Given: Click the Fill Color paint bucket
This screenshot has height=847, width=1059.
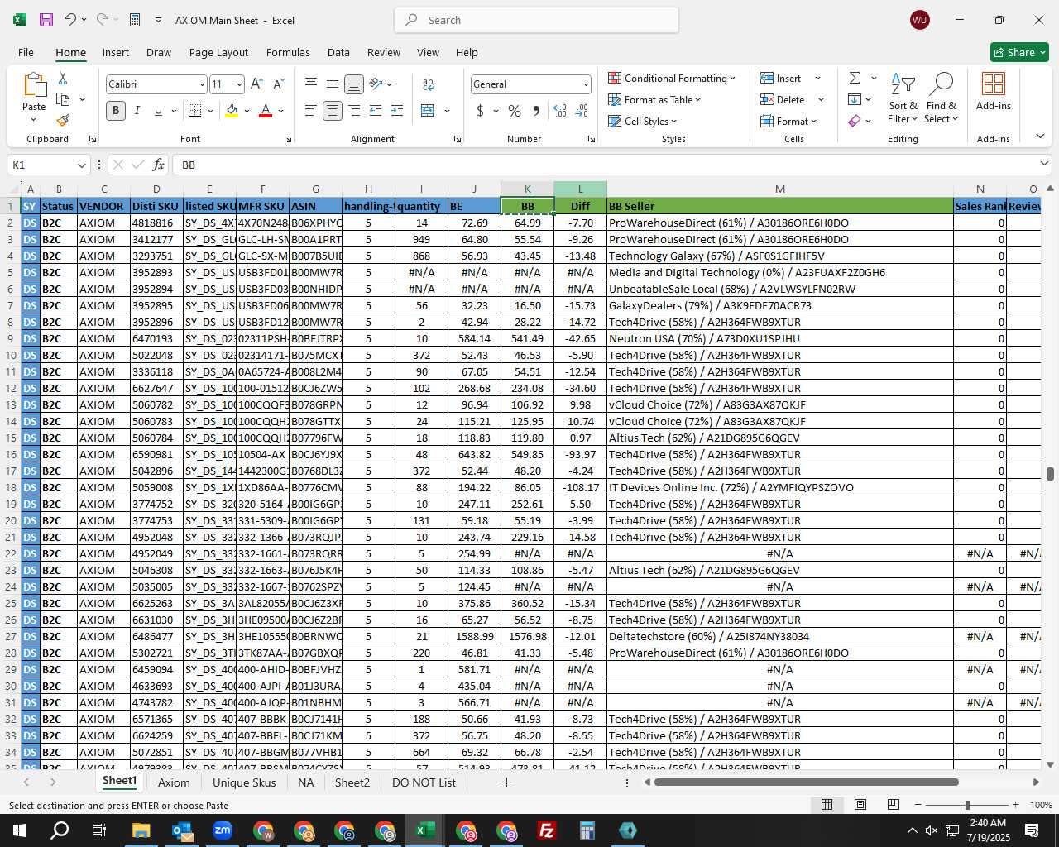Looking at the screenshot, I should (x=232, y=111).
